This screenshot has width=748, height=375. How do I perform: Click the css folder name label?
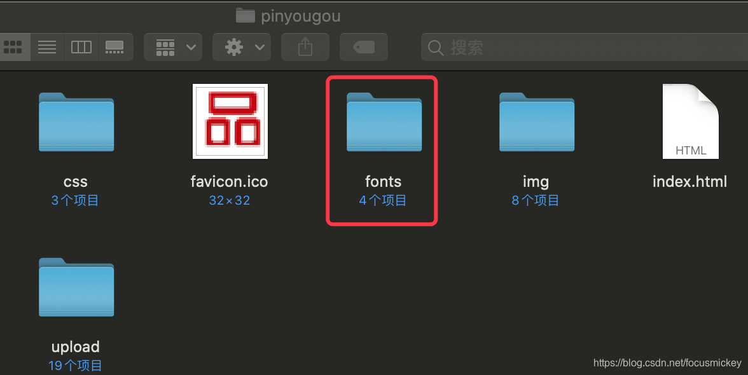point(75,182)
